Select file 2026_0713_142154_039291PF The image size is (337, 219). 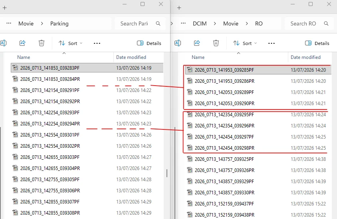coord(87,90)
